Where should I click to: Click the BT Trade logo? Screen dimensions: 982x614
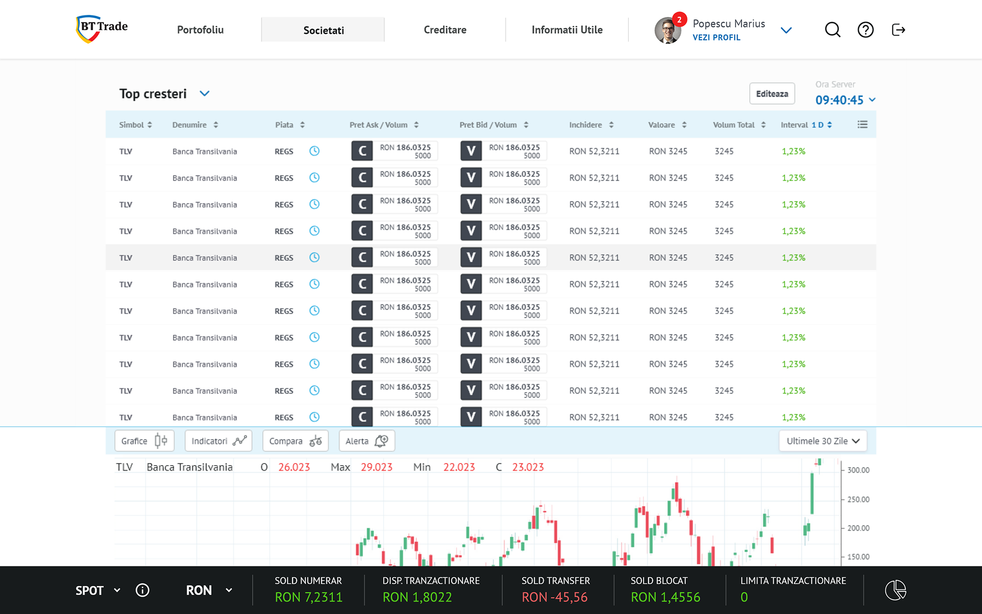tap(102, 29)
